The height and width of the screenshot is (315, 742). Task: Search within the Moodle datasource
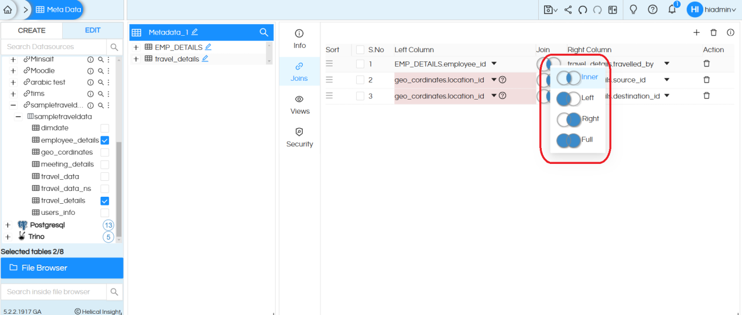[101, 71]
